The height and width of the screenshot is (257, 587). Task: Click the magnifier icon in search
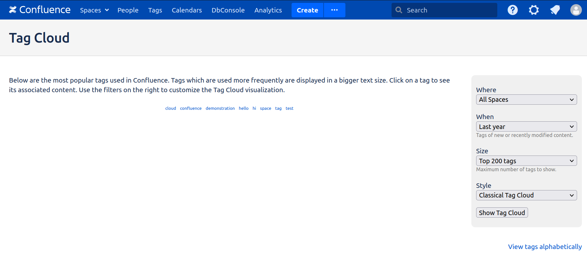[x=399, y=10]
